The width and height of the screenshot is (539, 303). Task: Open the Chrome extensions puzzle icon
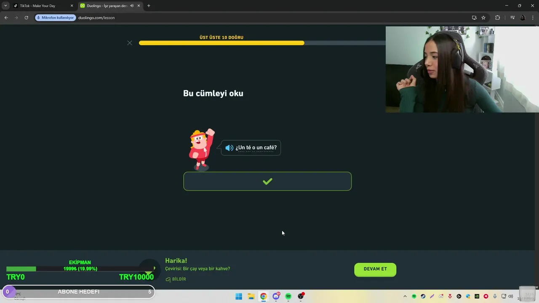pos(498,18)
